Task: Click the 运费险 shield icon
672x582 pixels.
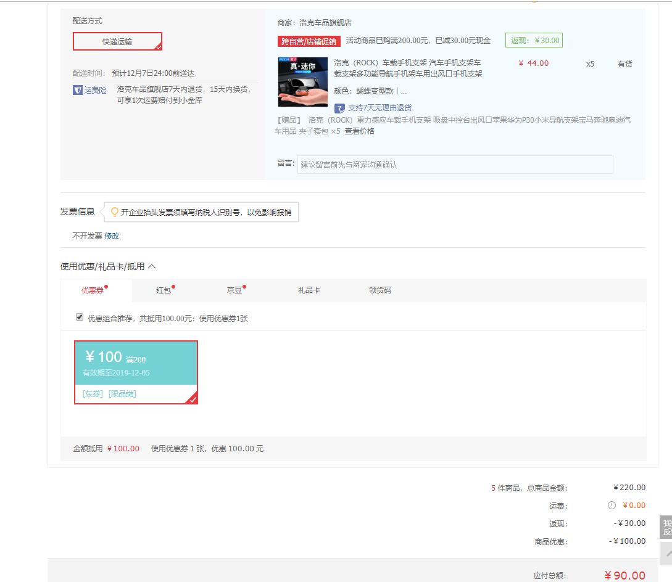Action: [78, 90]
